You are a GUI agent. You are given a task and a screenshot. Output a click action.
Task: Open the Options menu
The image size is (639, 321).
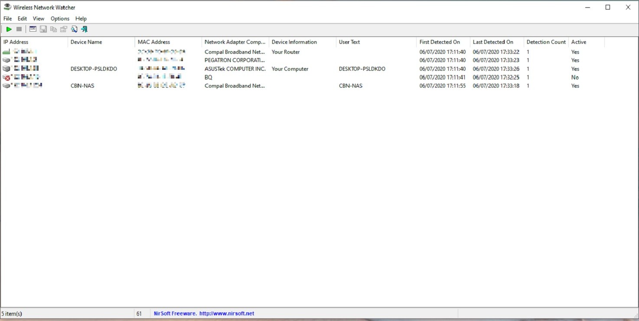coord(59,18)
